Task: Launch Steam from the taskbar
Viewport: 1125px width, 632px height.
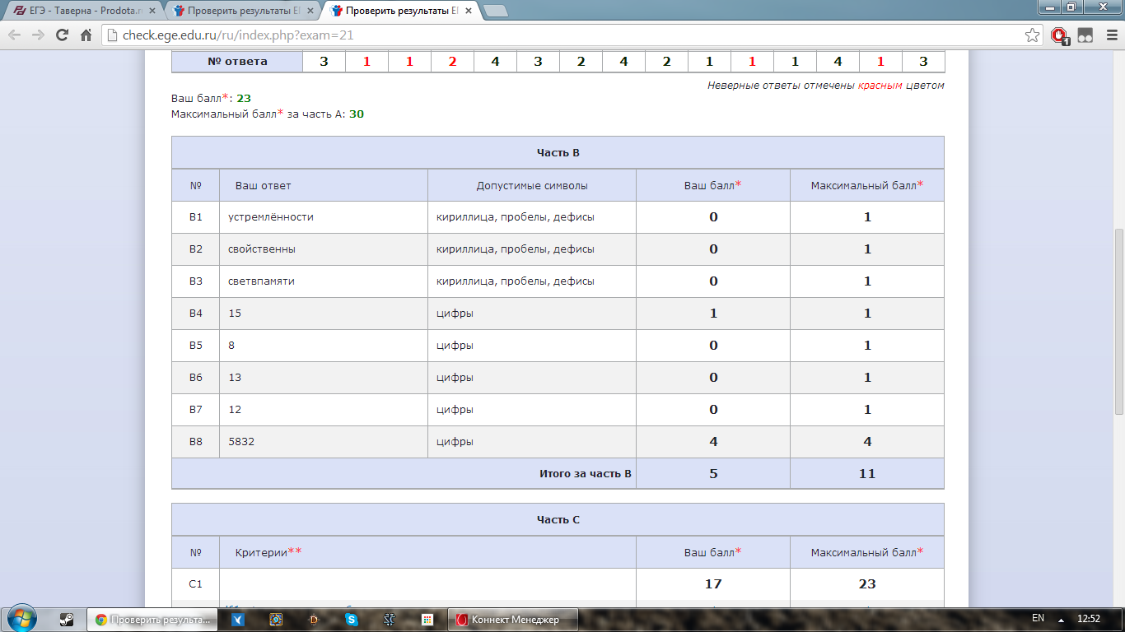Action: (x=67, y=620)
